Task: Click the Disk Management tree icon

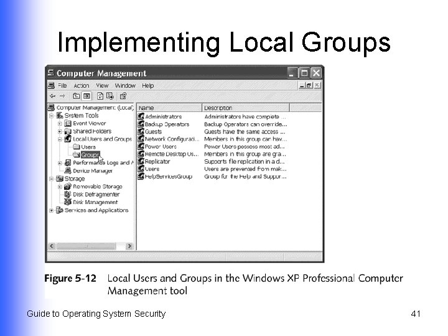Action: pyautogui.click(x=68, y=202)
